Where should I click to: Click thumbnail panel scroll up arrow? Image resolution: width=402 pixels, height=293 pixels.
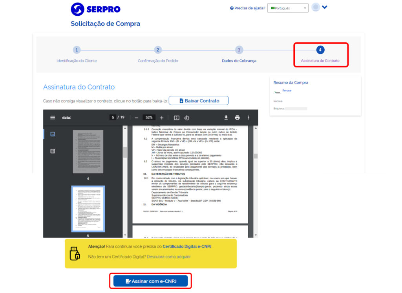(125, 128)
